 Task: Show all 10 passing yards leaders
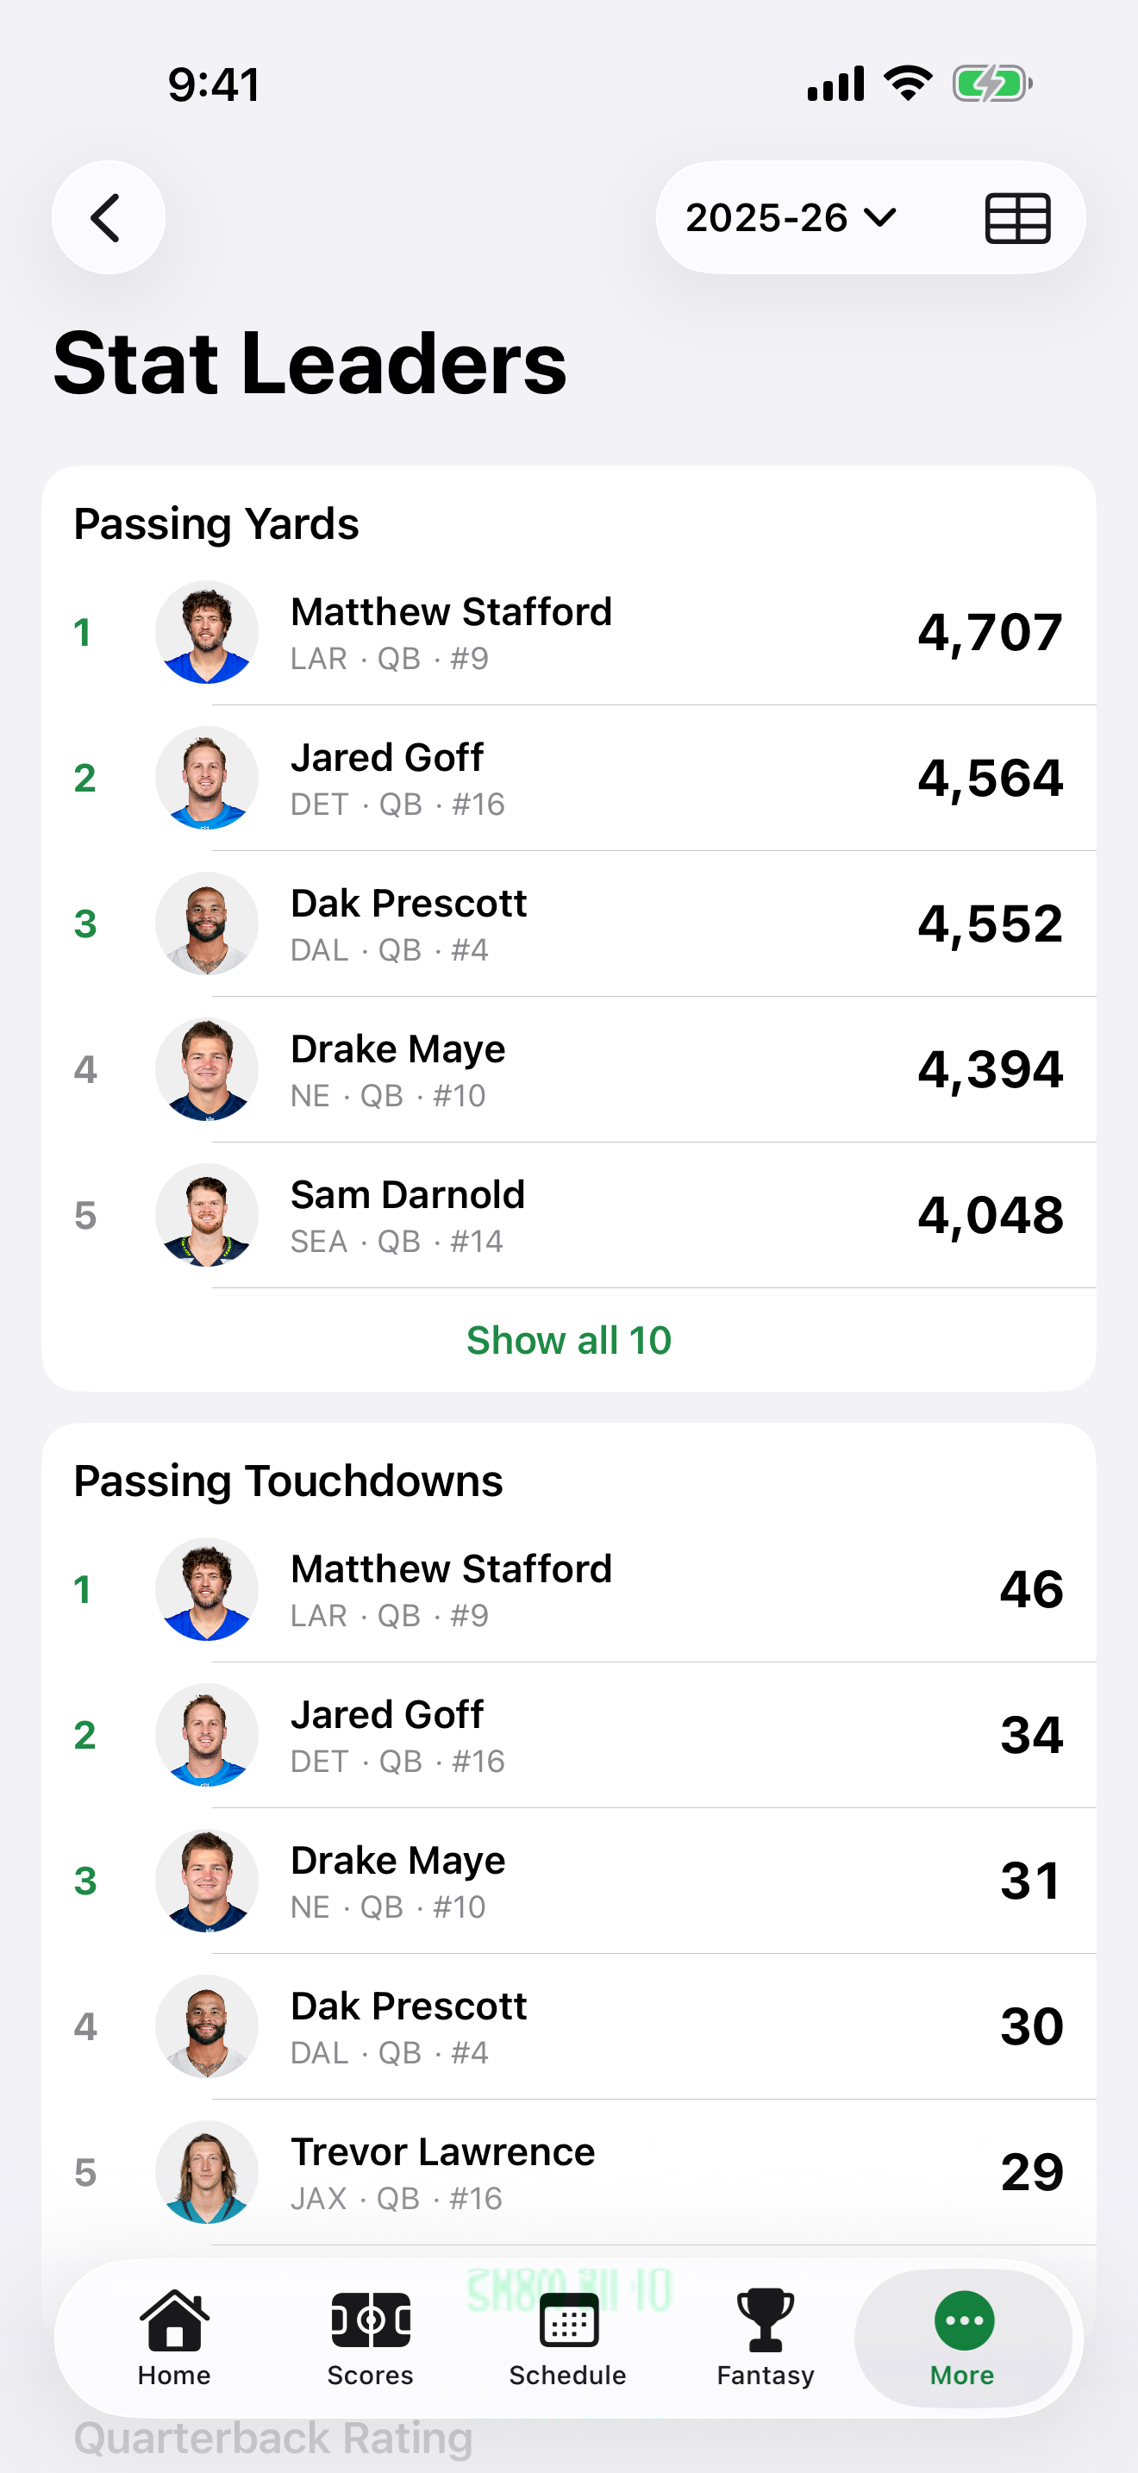click(x=569, y=1340)
